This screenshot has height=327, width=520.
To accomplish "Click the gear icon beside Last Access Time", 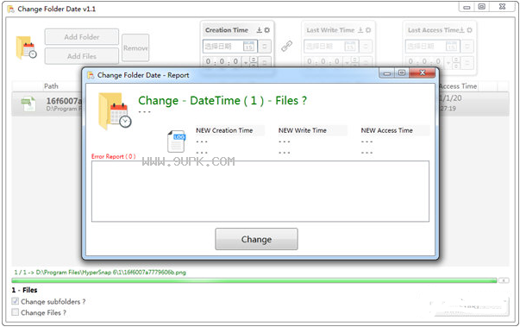I will coord(469,30).
